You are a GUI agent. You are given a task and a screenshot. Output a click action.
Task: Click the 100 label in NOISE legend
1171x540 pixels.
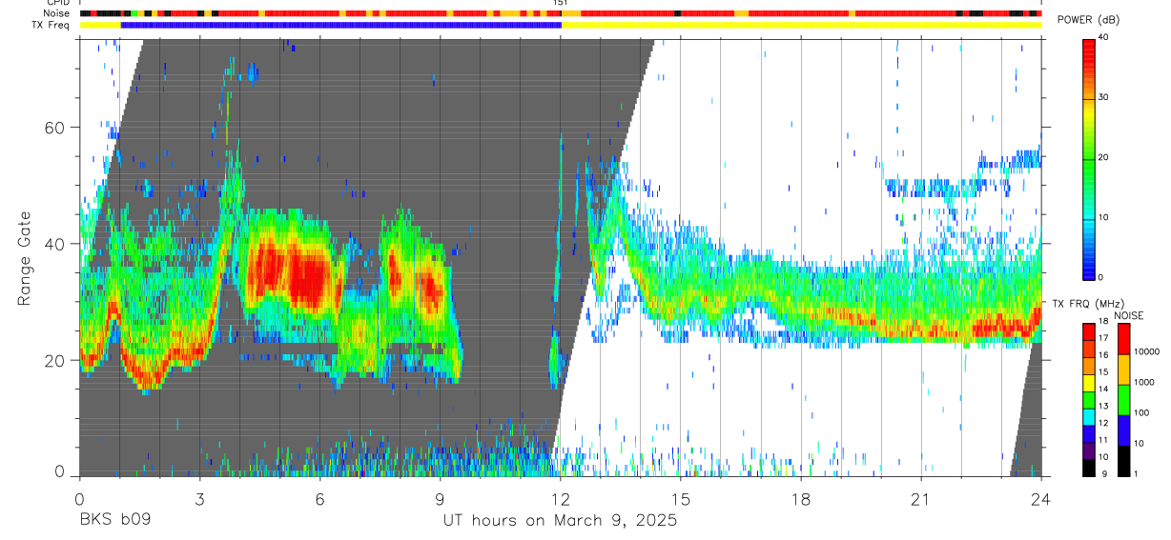pos(1140,412)
